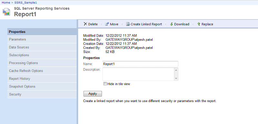Go to the Subscriptions tab

click(x=42, y=55)
